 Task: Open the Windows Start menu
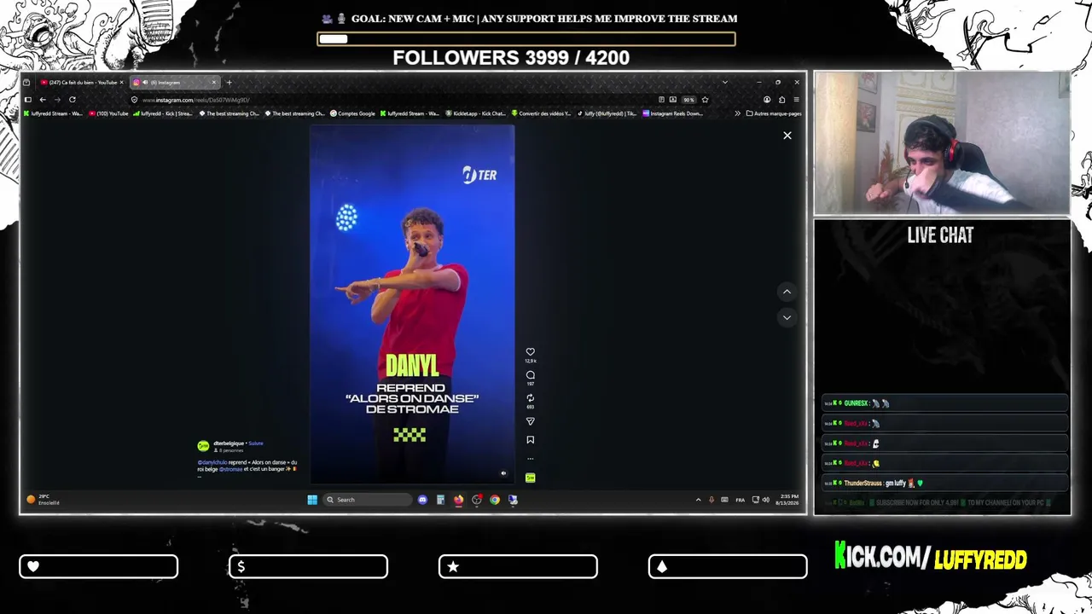[312, 500]
